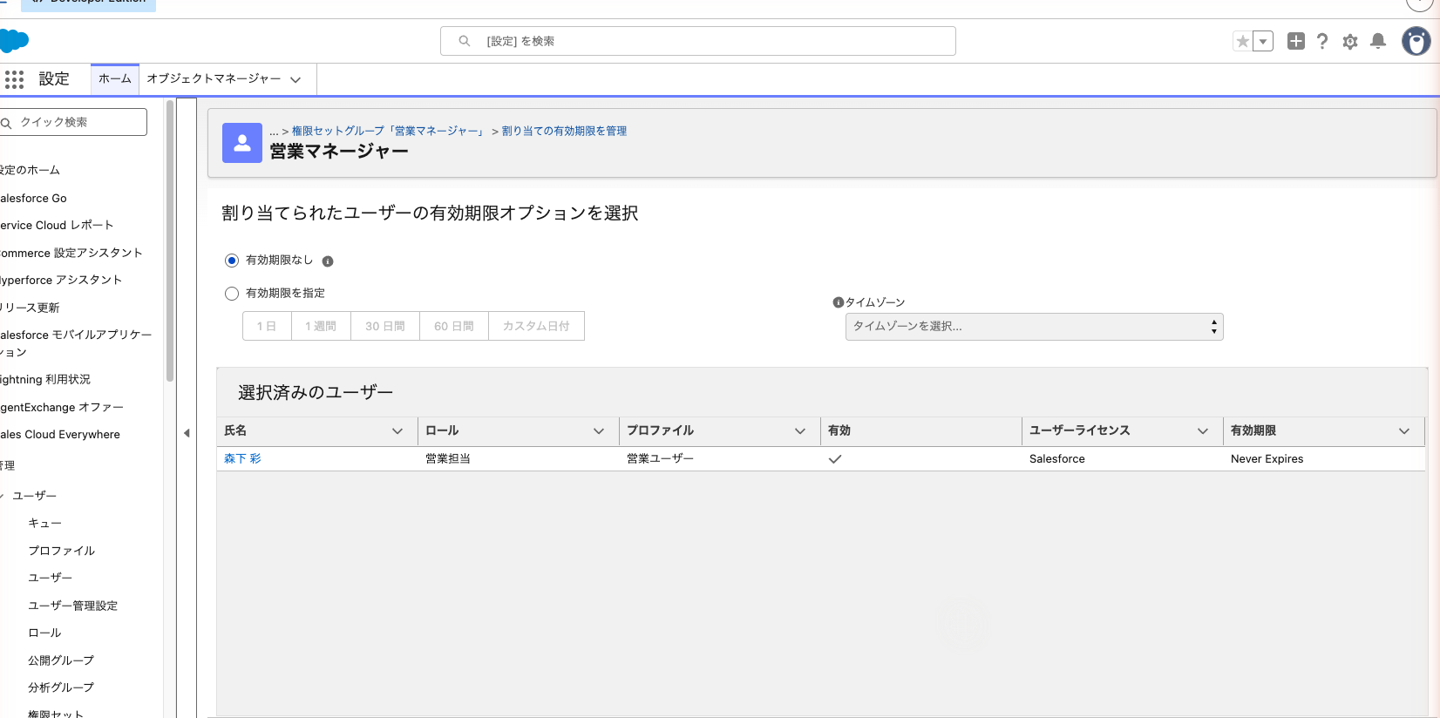Open the 氏名 column menu chevron
Screen dimensions: 1440x718
tap(397, 431)
